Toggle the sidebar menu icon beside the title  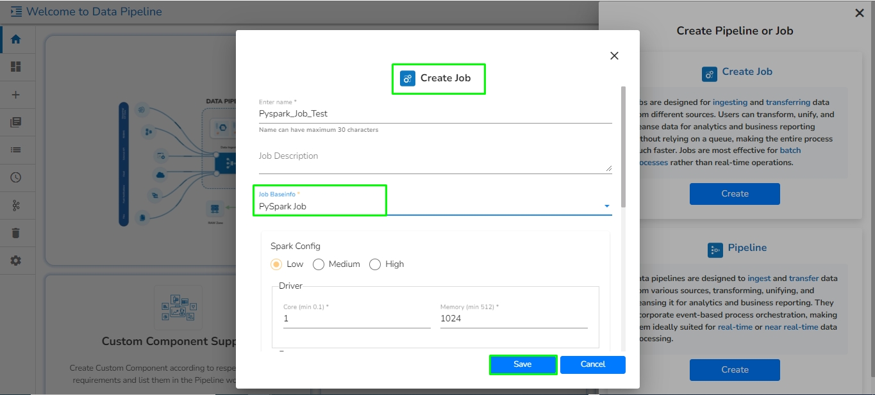[16, 12]
